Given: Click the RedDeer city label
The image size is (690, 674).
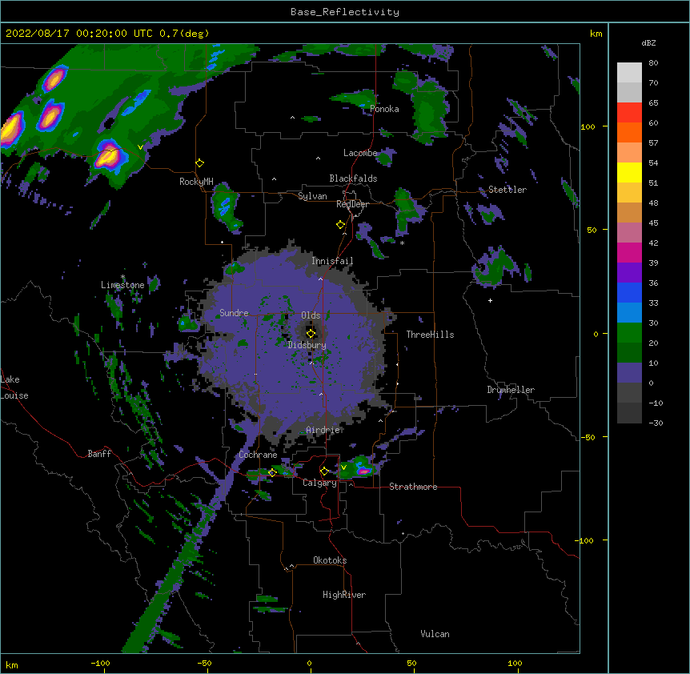Looking at the screenshot, I should 352,204.
